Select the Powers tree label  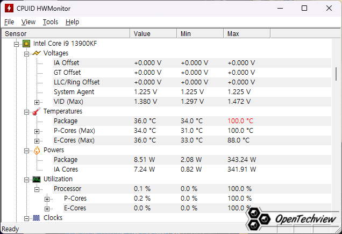[x=54, y=150]
